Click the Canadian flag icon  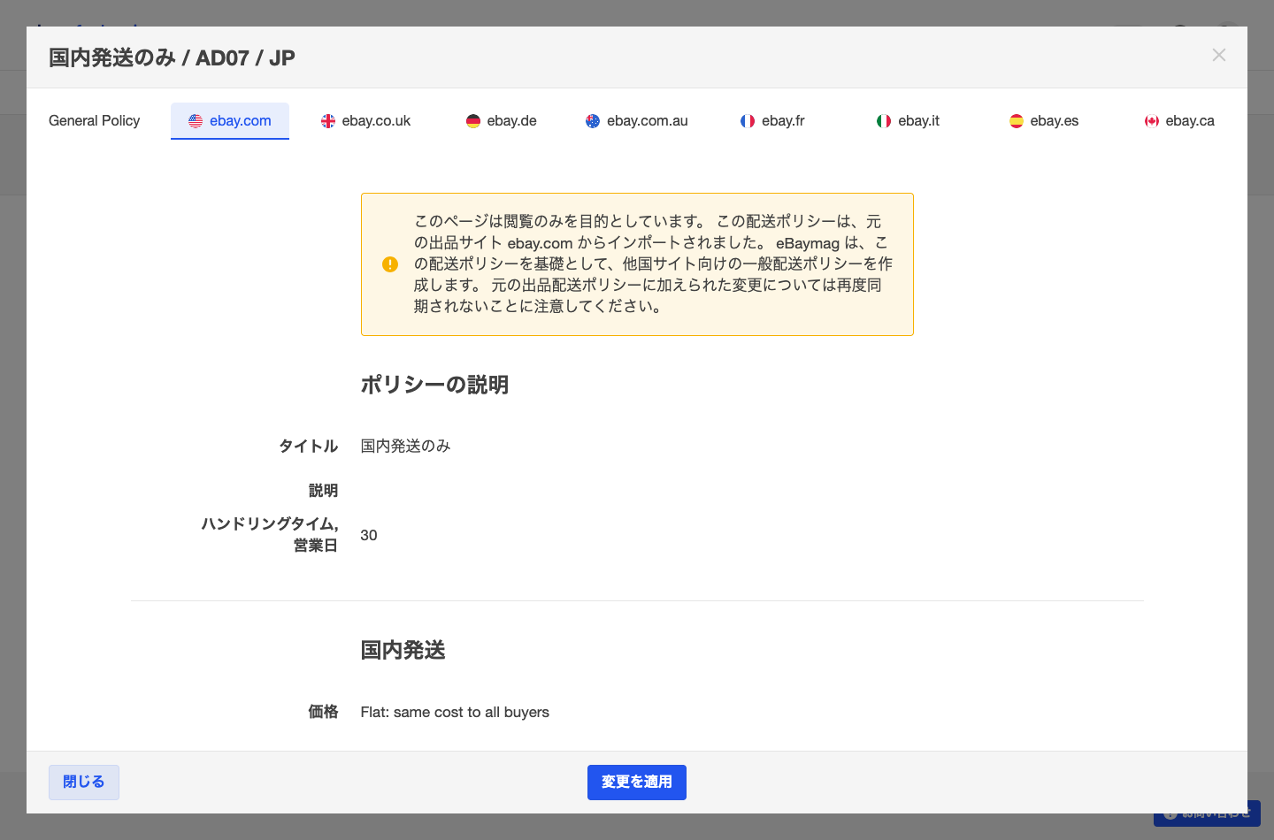tap(1152, 121)
